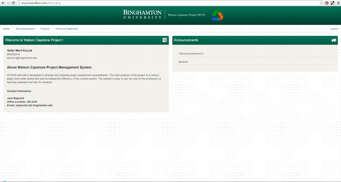Open the Chrome hamburger menu
Viewport: 341px width, 182px height.
(338, 3)
